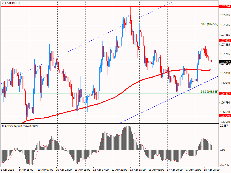
Task: Open the chart menu triangle beside USDJPY,H1
Action: point(3,3)
